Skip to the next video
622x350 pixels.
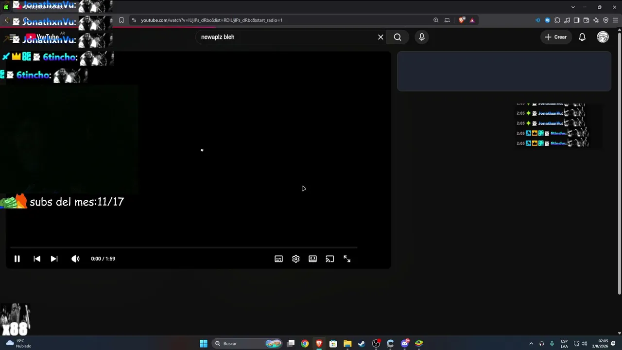coord(54,259)
